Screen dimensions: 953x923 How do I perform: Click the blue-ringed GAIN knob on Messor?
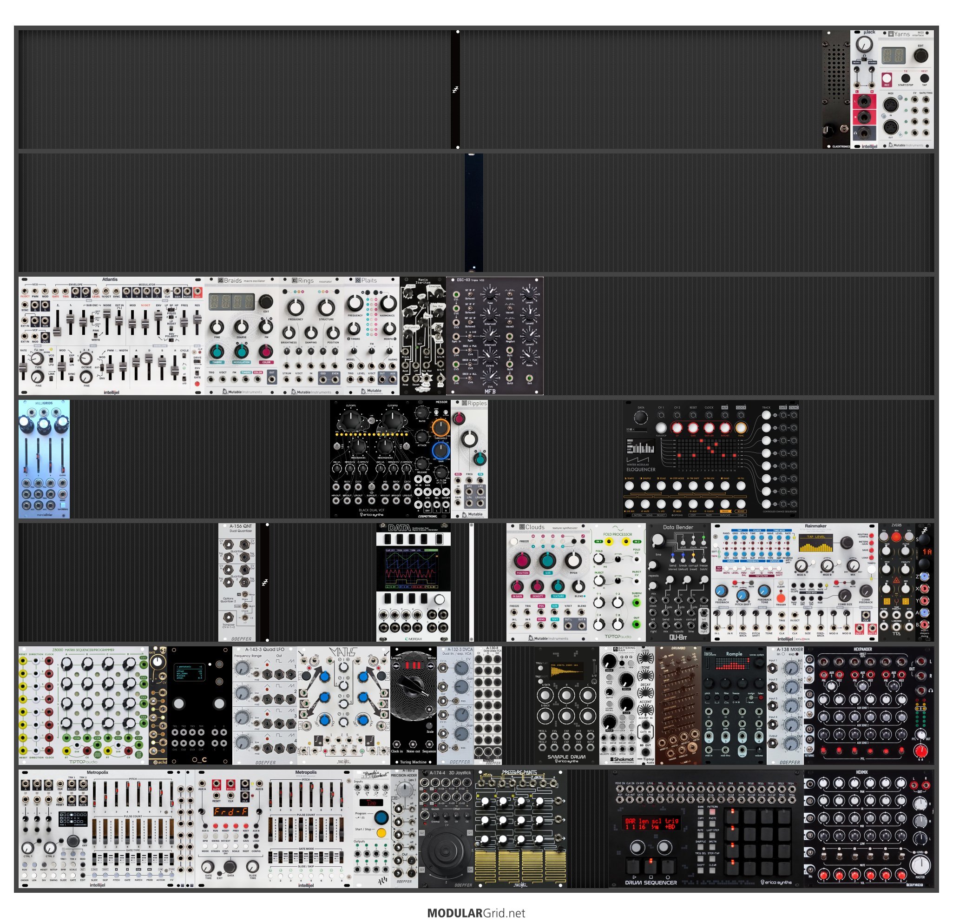click(440, 451)
